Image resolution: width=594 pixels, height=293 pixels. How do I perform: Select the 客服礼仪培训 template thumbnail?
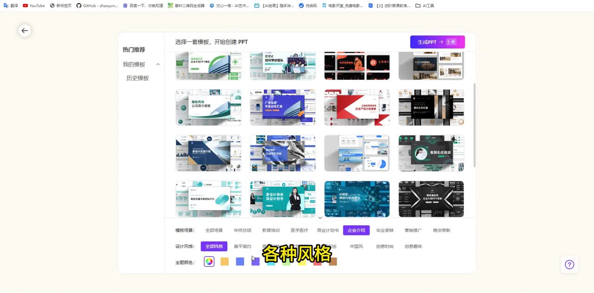point(431,153)
